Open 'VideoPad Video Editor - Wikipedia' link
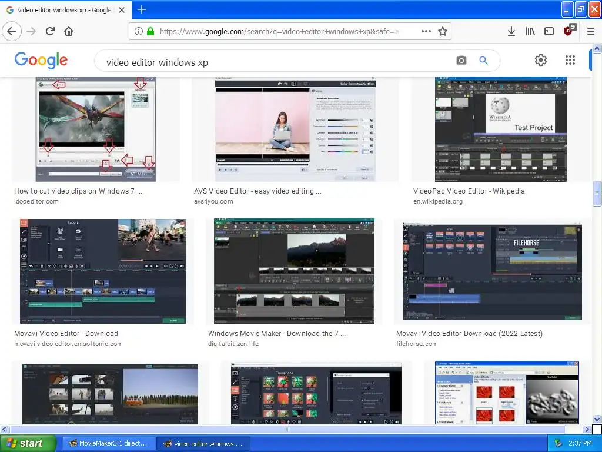 point(469,191)
